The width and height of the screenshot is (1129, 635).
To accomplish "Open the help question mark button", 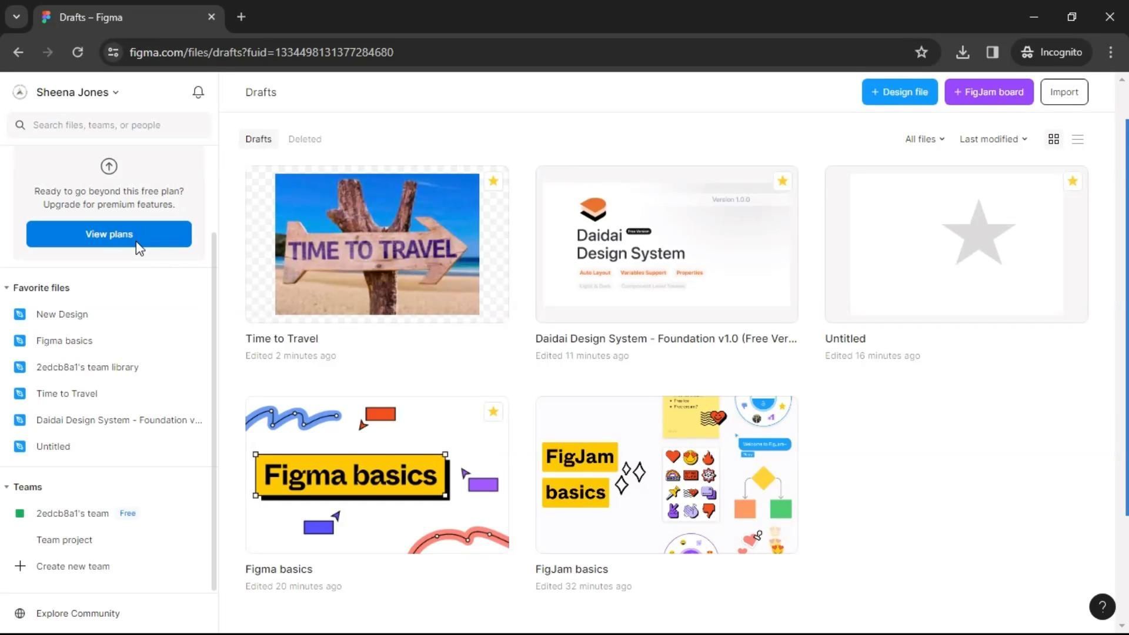I will coord(1102,606).
